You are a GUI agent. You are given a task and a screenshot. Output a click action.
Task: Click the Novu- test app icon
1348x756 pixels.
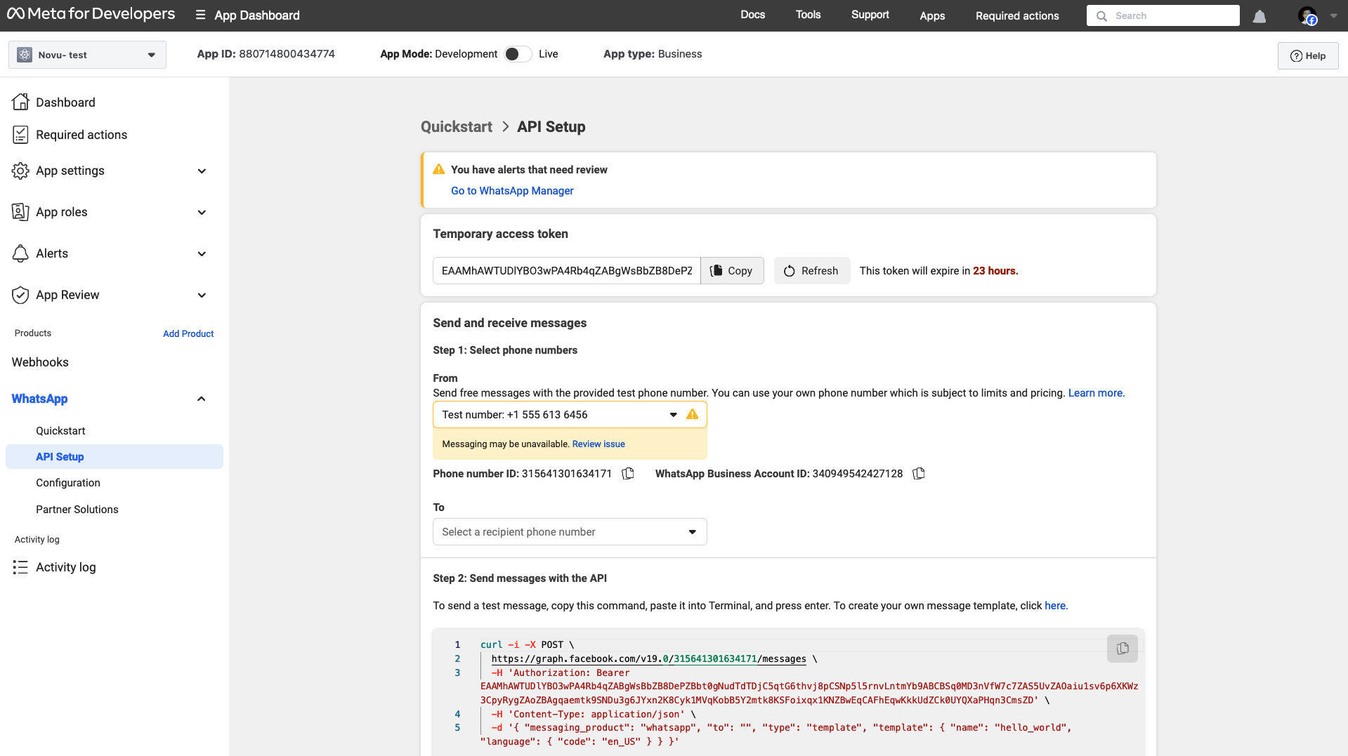(x=25, y=55)
